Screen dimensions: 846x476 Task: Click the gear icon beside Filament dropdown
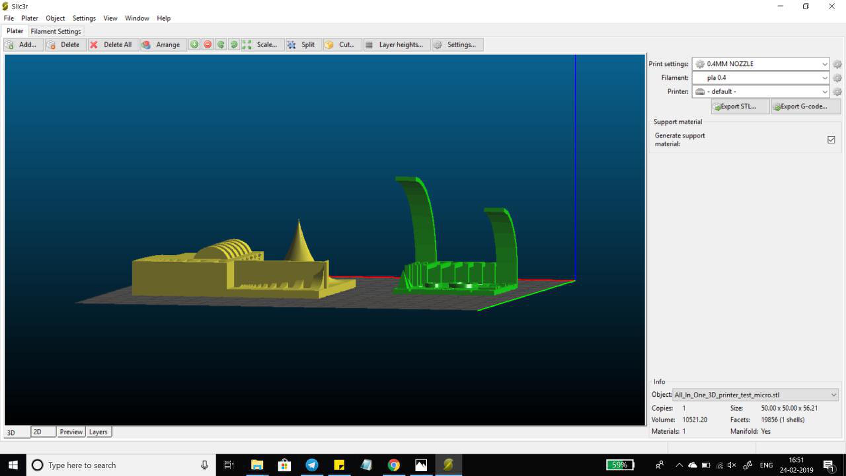click(x=837, y=78)
